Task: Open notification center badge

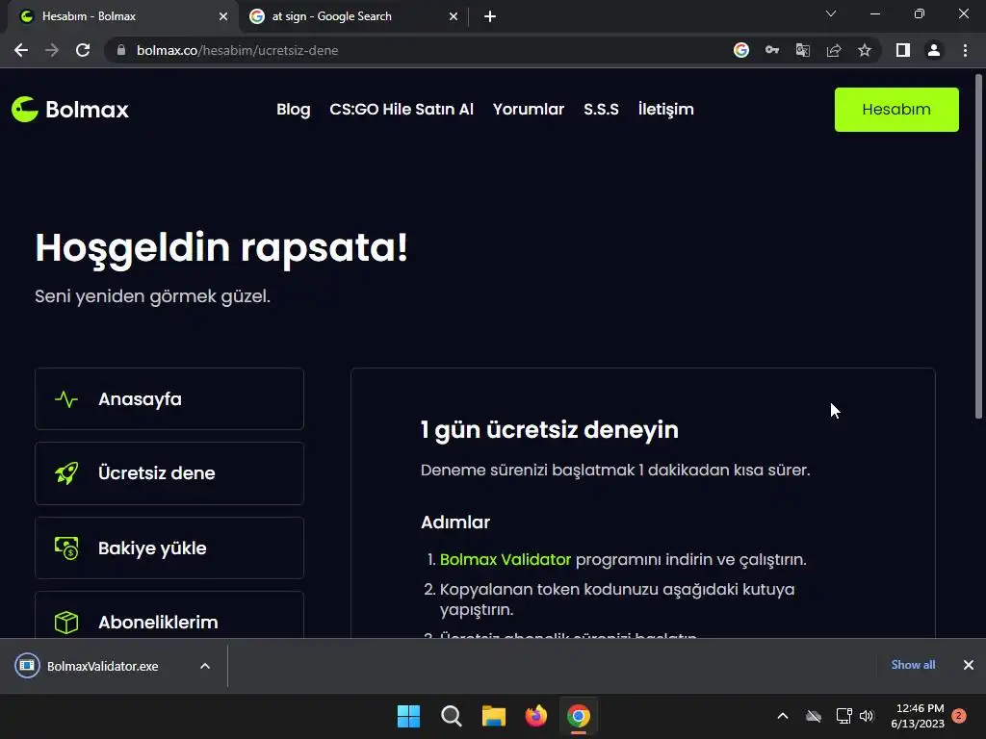Action: tap(959, 716)
